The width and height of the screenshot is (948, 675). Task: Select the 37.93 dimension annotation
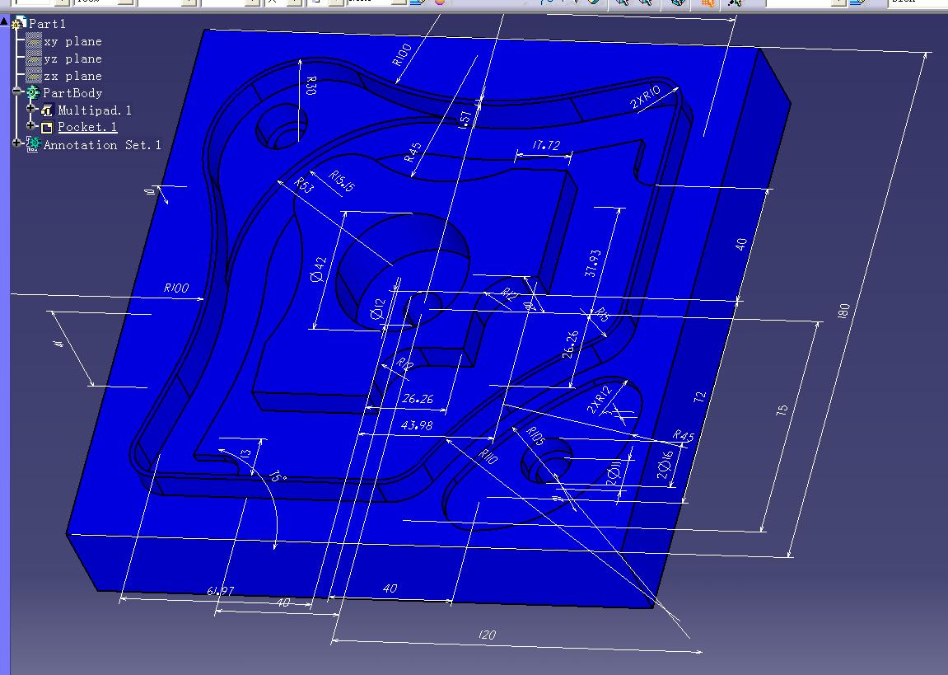[x=592, y=263]
